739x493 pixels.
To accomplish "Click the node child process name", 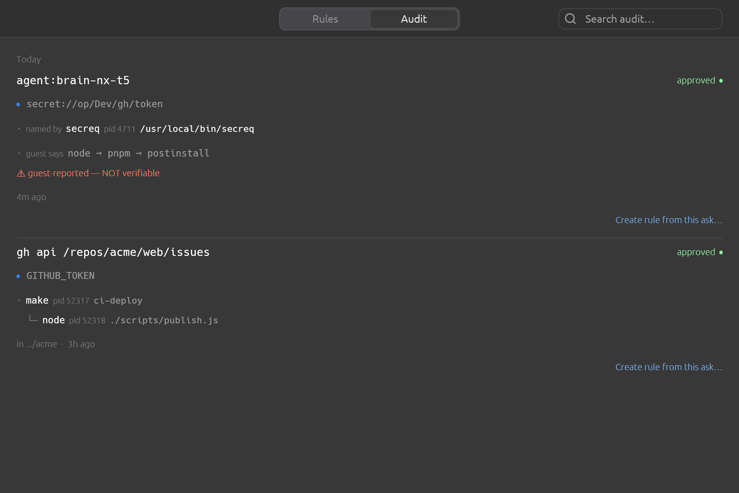I will coord(53,320).
